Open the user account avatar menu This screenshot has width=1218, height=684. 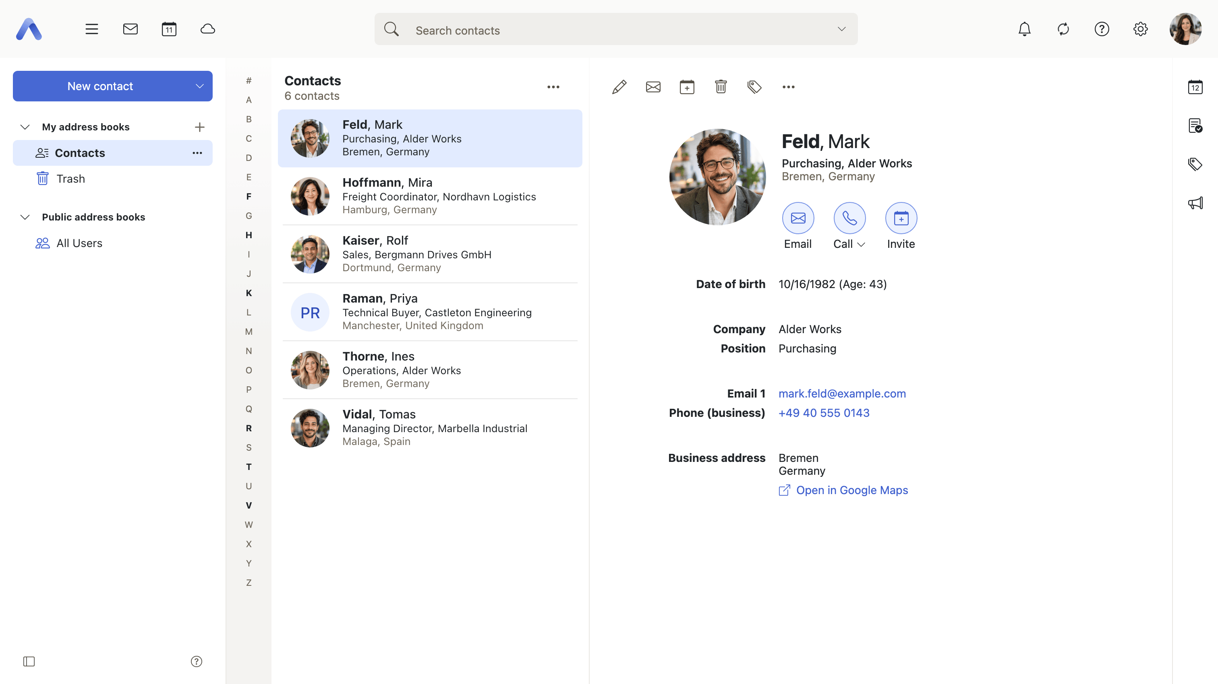(x=1185, y=29)
